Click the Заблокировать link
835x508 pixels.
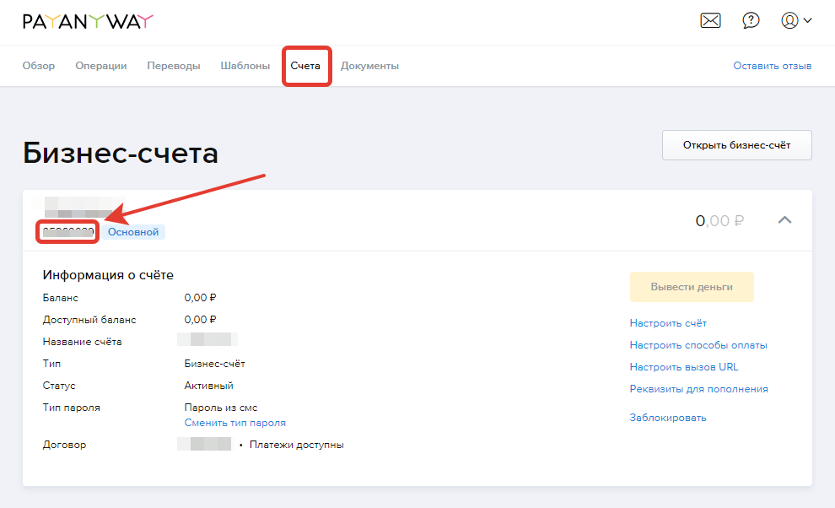coord(668,418)
